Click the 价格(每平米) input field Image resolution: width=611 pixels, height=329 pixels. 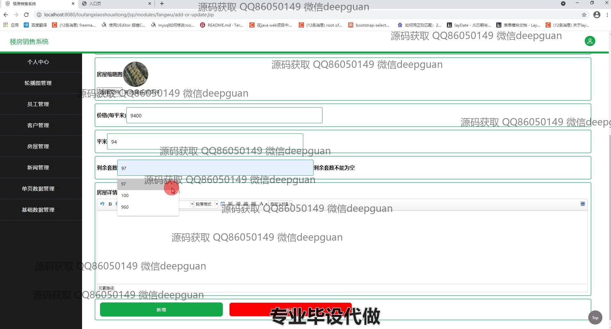tap(224, 115)
